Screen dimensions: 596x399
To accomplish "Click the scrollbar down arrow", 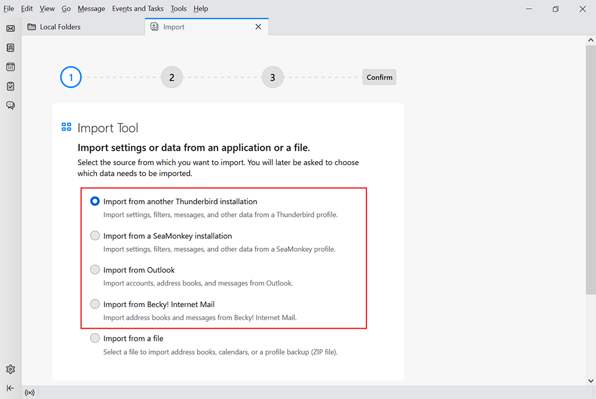I will [x=591, y=381].
